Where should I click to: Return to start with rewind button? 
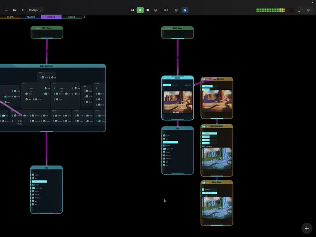[x=133, y=10]
